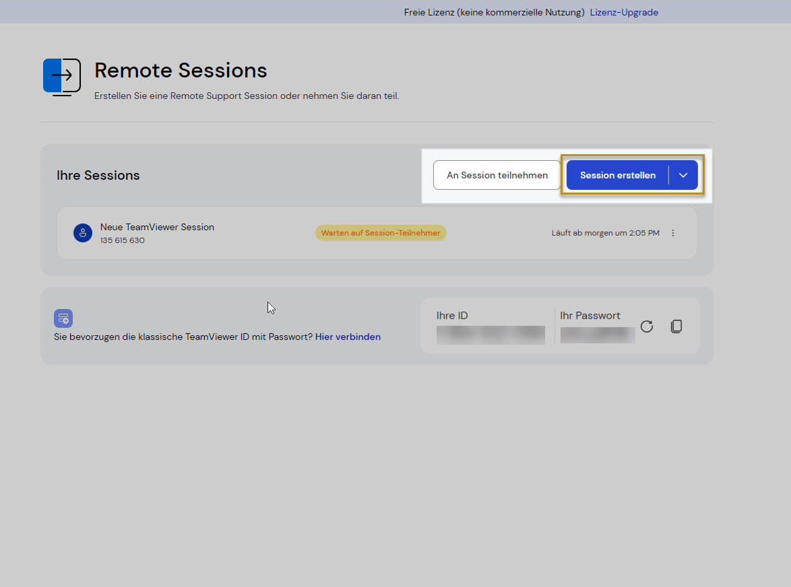Open the Lizenz-Upgrade link
Screen dimensions: 791x587
pos(624,12)
